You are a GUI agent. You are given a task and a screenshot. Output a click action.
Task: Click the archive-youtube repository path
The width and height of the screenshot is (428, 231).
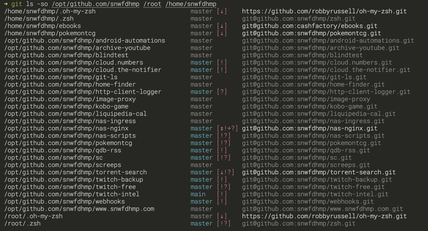point(77,48)
